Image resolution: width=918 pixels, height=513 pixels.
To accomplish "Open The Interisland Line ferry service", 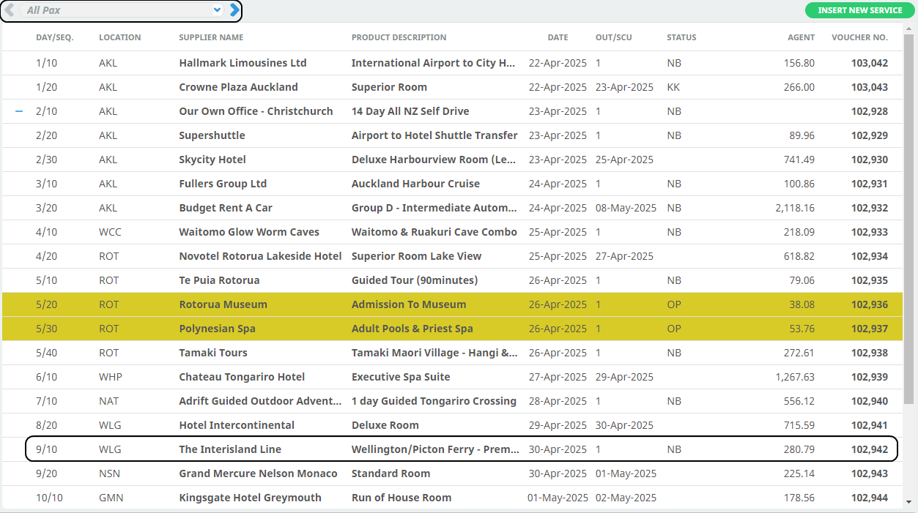I will (x=230, y=449).
